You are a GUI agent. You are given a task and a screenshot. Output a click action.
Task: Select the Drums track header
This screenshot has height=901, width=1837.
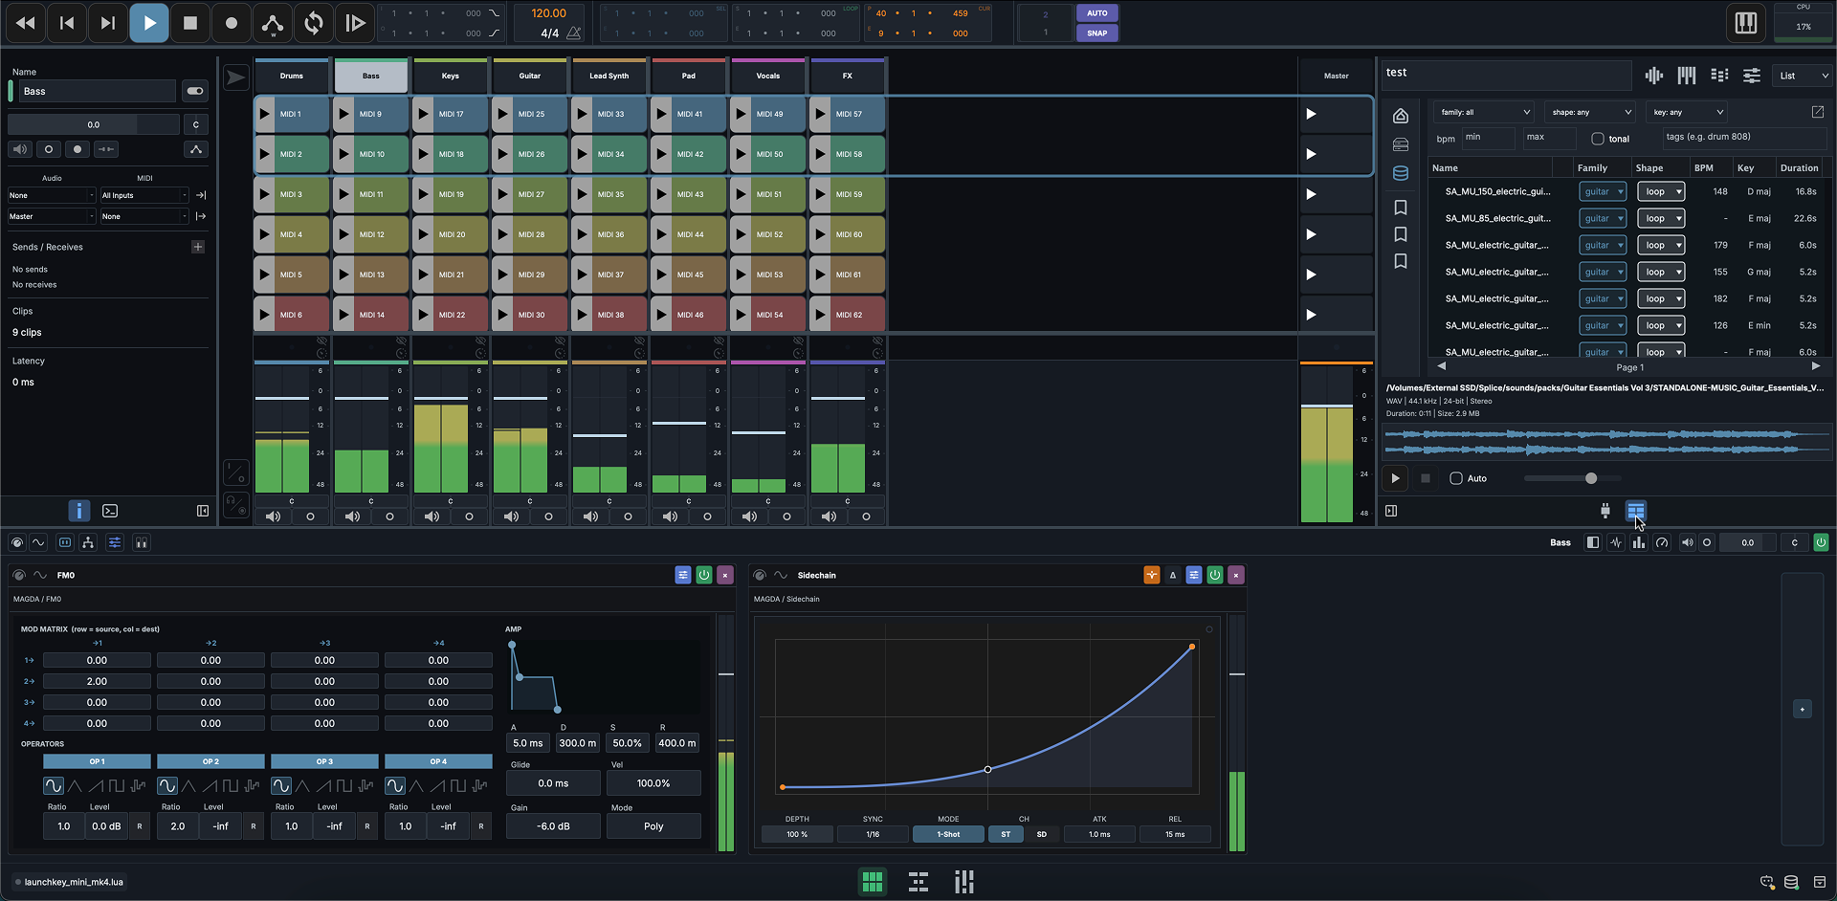(x=292, y=76)
